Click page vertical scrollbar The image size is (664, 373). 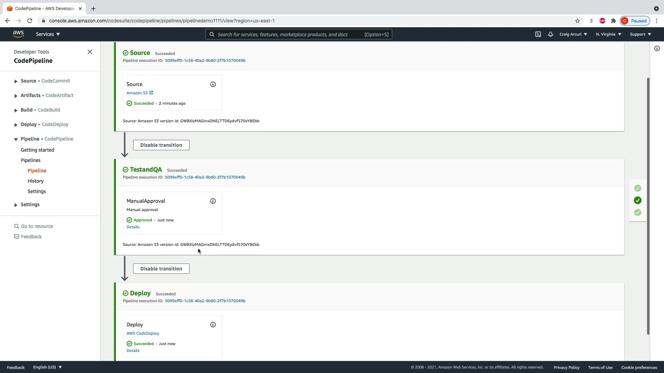coord(648,206)
